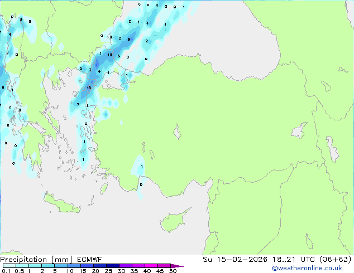Click the '18..21 UTC' time range text

294,260
